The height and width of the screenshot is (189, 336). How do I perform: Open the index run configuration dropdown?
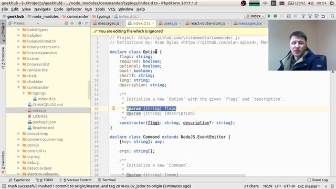click(x=255, y=16)
